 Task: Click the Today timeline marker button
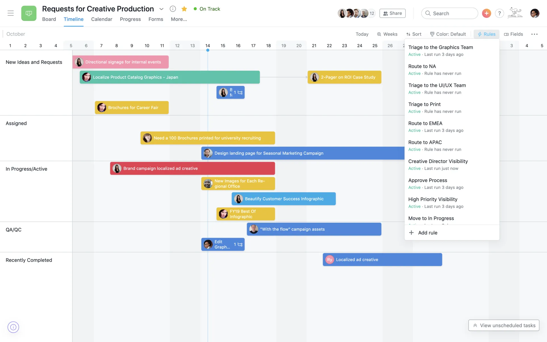pos(362,34)
